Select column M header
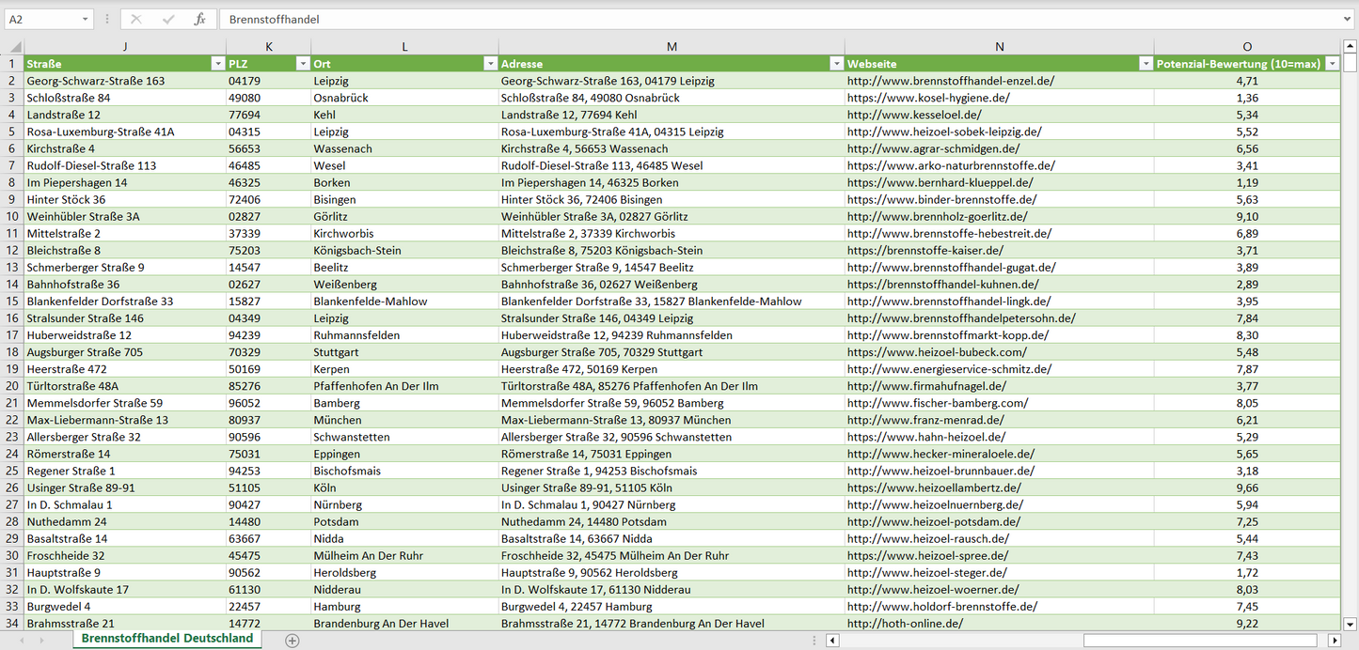The height and width of the screenshot is (650, 1359). [672, 47]
